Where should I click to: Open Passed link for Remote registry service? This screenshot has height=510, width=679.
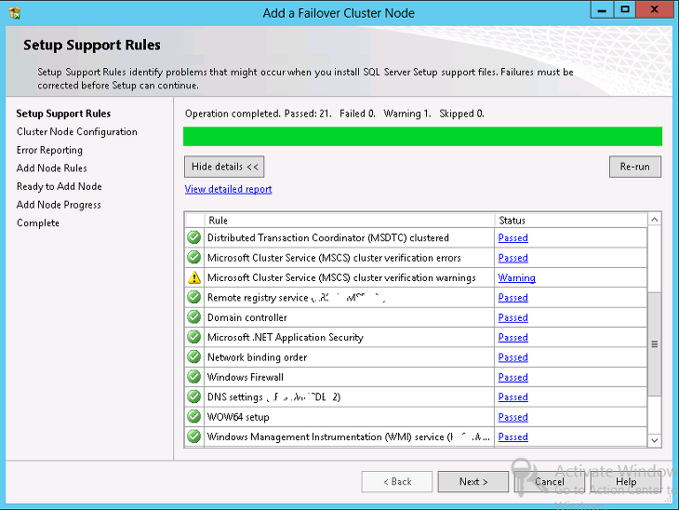click(513, 298)
